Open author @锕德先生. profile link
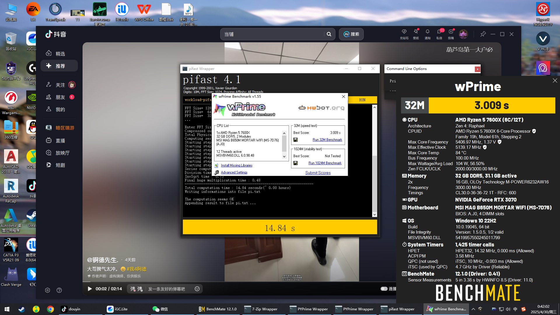 tap(103, 260)
